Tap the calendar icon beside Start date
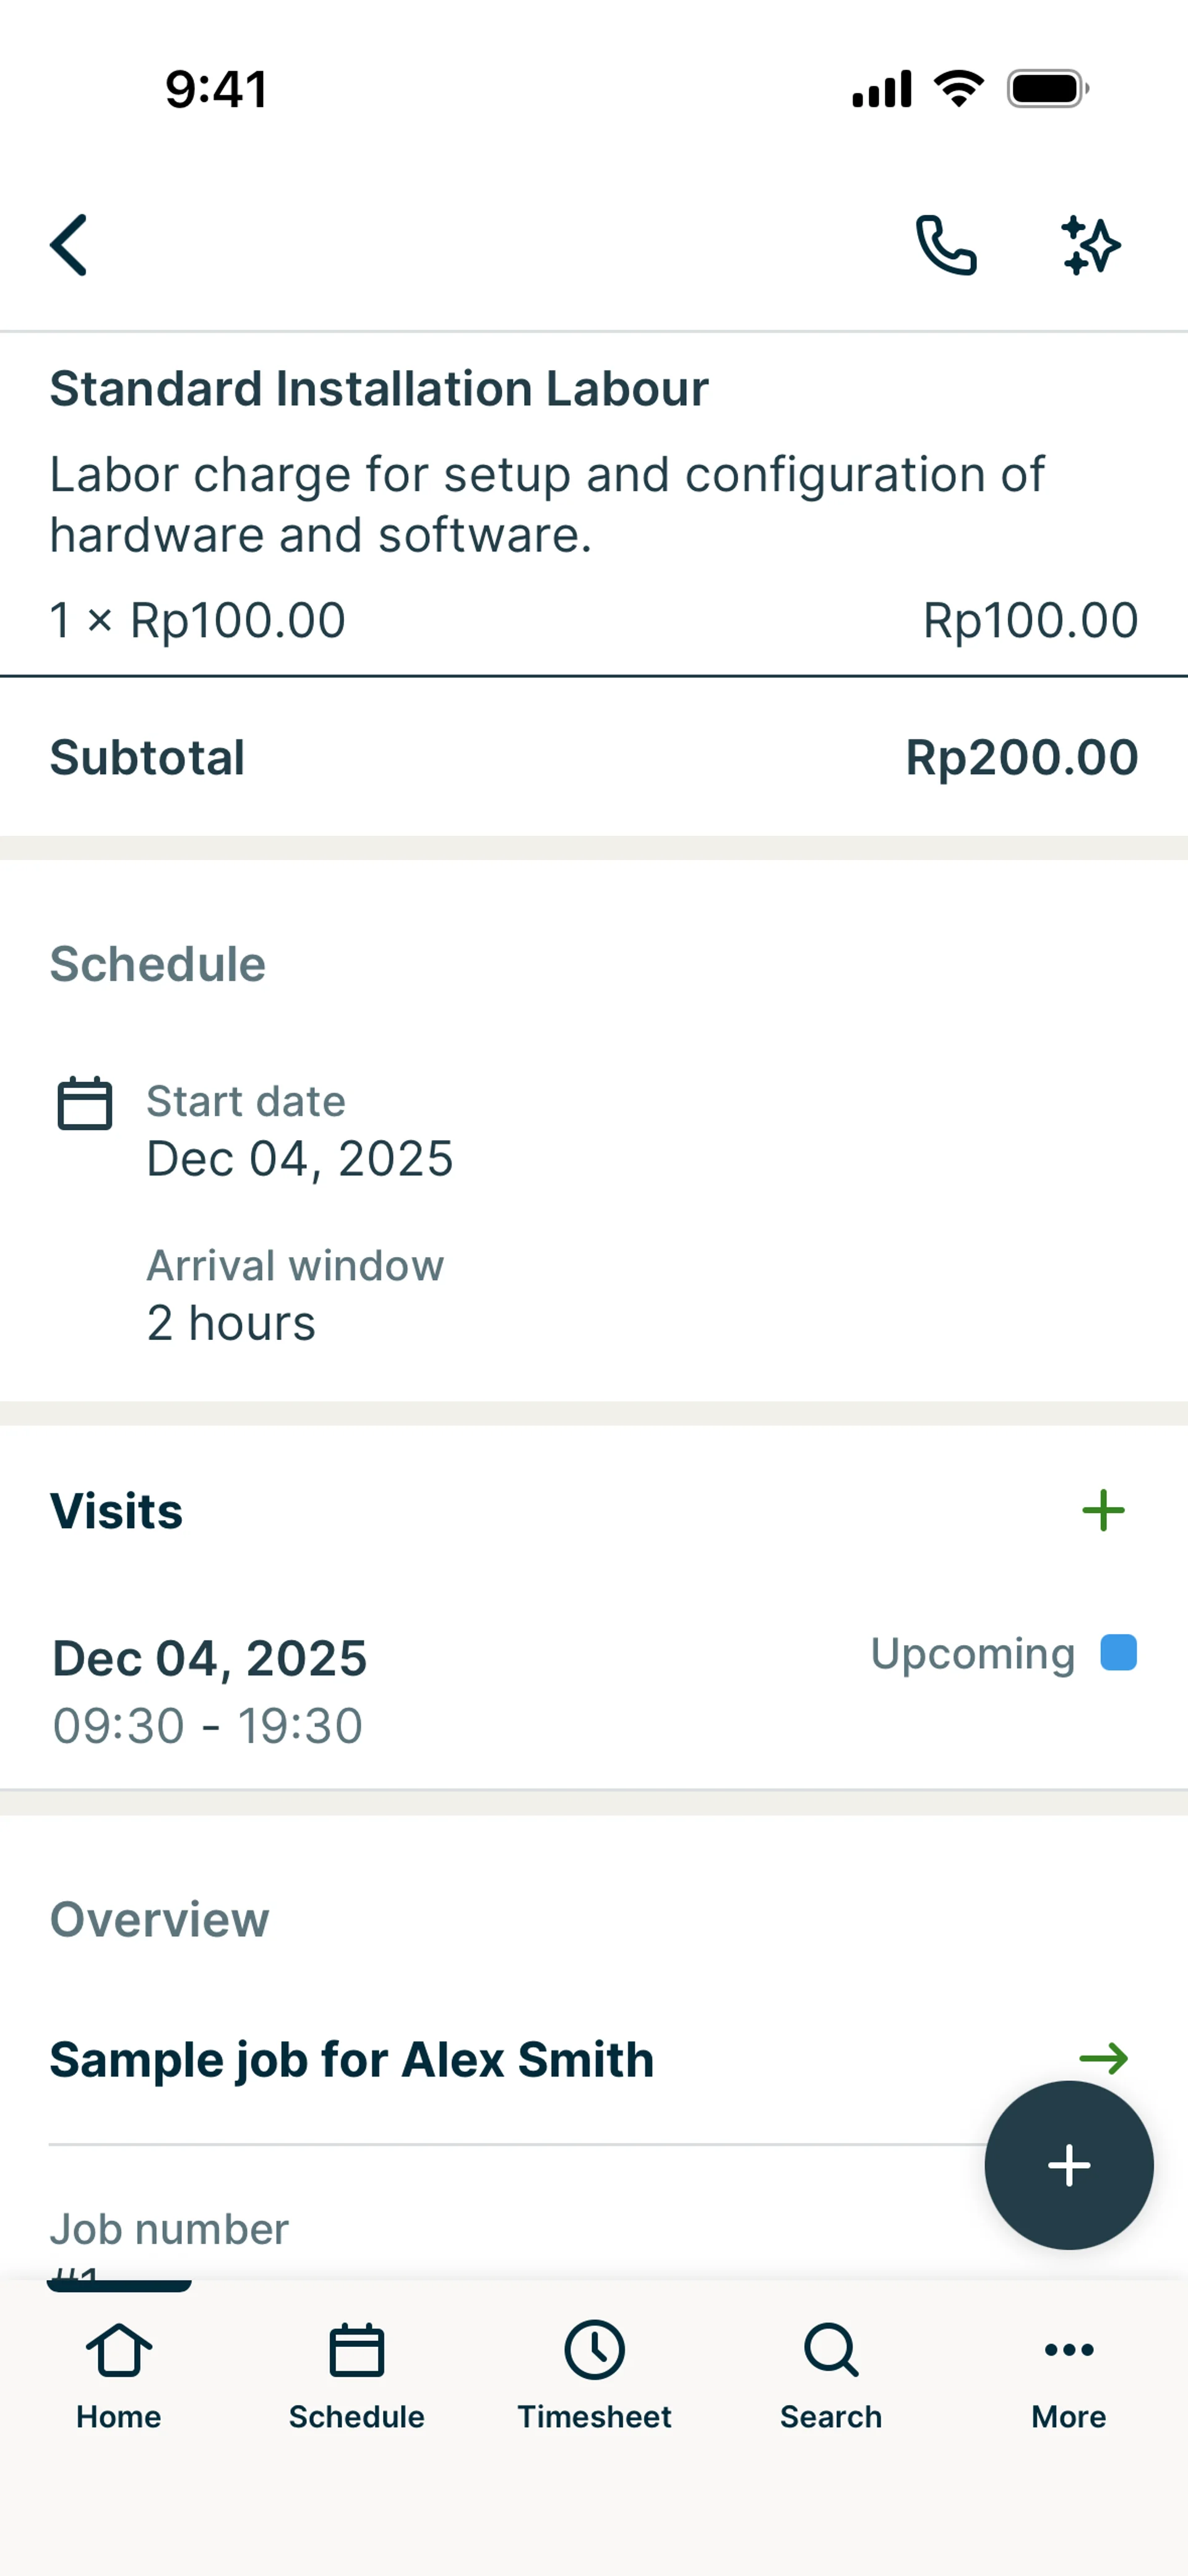The height and width of the screenshot is (2576, 1188). pos(85,1103)
